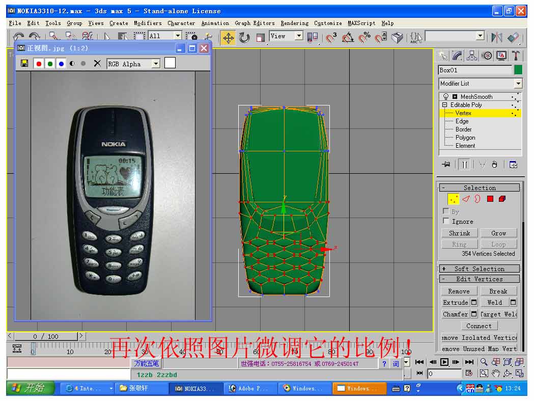
Task: Click the Pan viewport hand tool
Action: 496,373
